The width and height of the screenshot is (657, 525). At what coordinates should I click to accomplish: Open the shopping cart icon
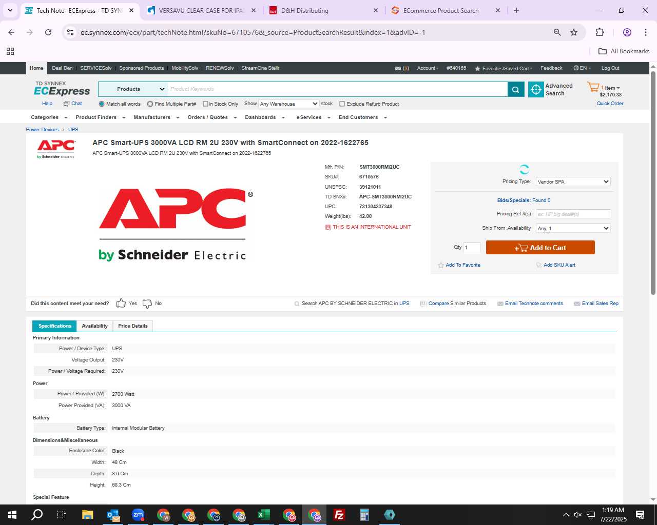pos(593,87)
